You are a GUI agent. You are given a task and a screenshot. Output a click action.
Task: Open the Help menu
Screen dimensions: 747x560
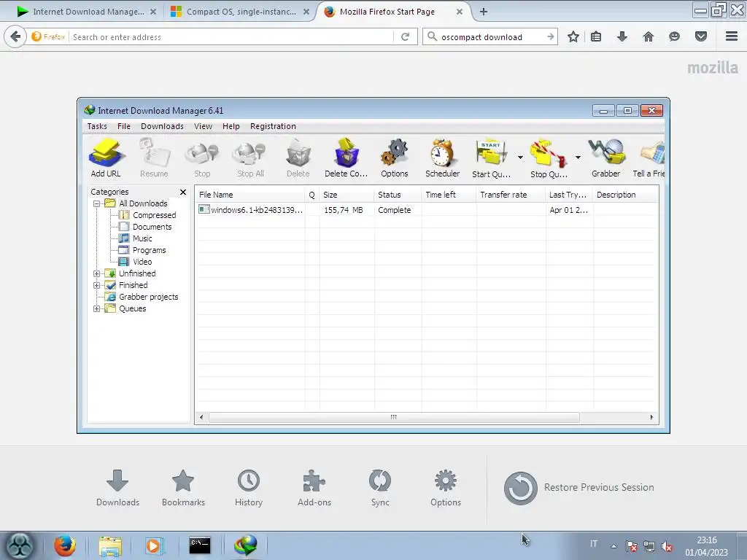tap(231, 126)
